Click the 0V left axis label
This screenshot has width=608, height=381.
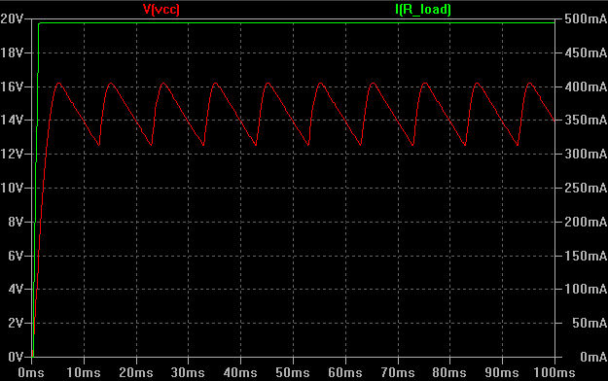[16, 357]
